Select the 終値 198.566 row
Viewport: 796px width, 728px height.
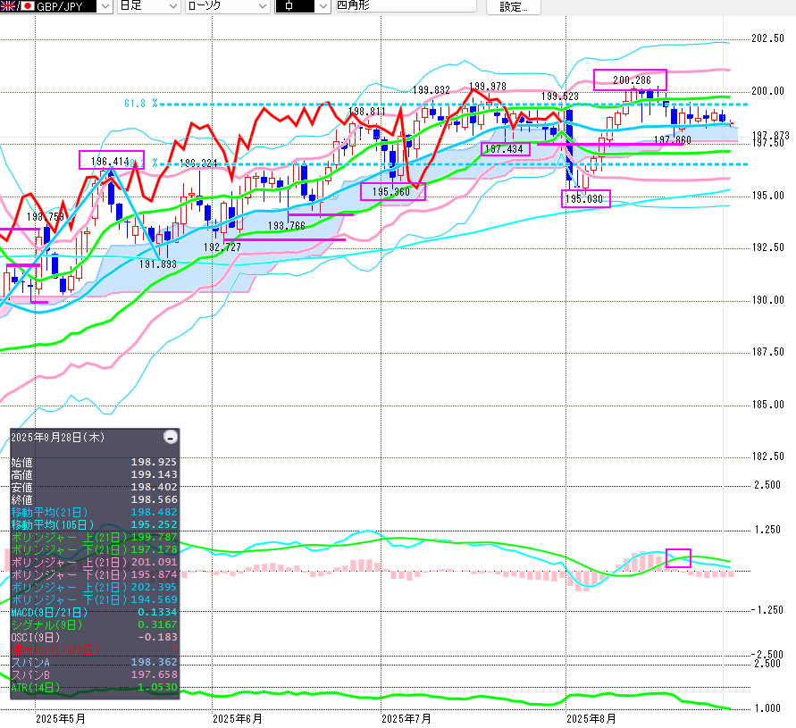click(95, 499)
